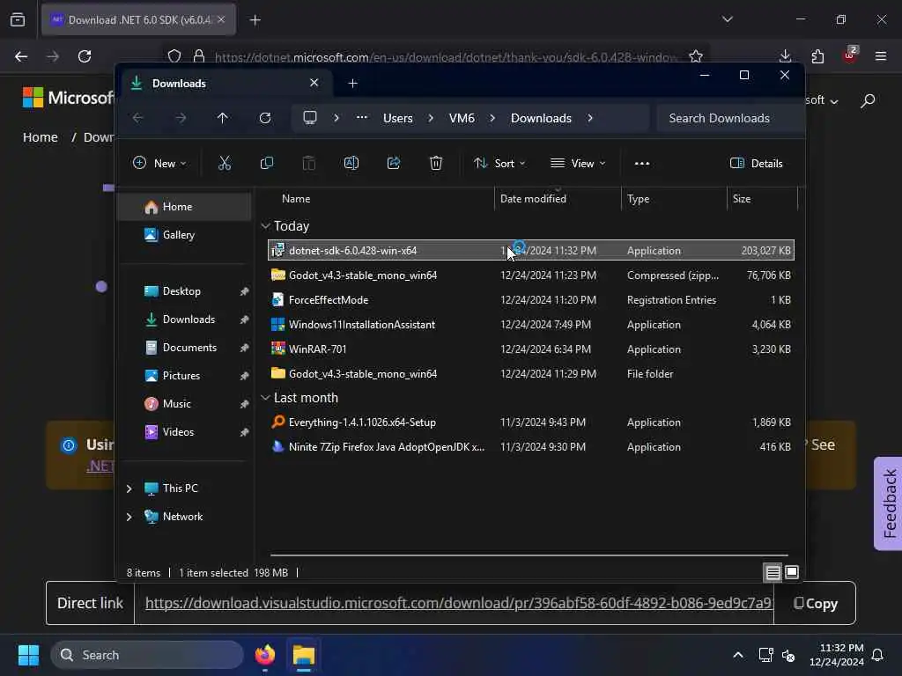Click the Copy icon in Explorer toolbar
This screenshot has width=902, height=676.
pyautogui.click(x=266, y=163)
